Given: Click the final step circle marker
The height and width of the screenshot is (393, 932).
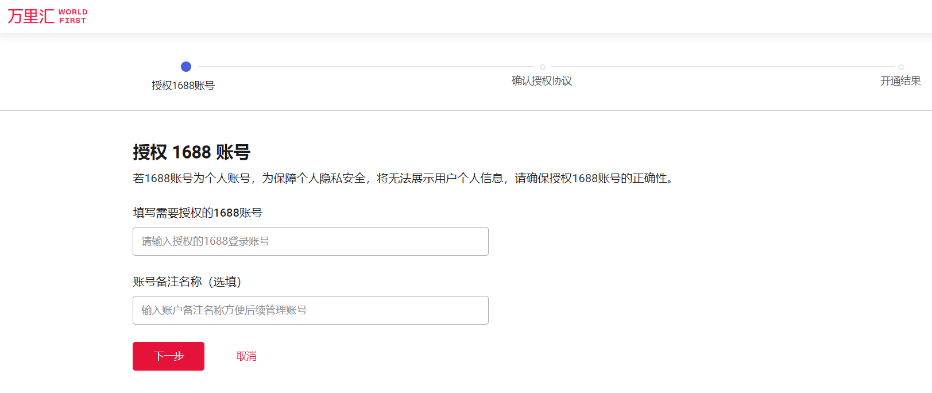Looking at the screenshot, I should [900, 67].
